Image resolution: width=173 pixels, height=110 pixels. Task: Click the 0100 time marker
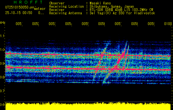coord(168,24)
